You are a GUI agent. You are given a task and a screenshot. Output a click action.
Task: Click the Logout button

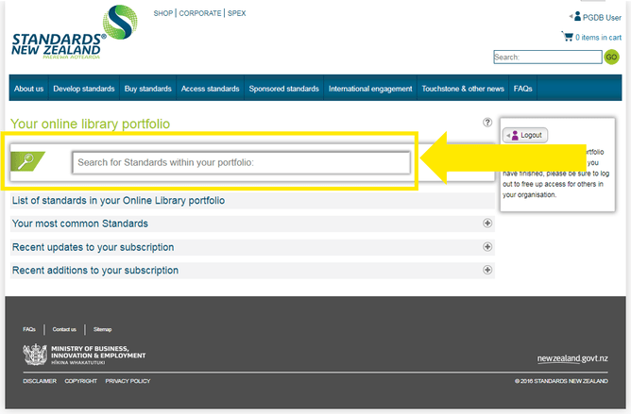click(x=525, y=135)
